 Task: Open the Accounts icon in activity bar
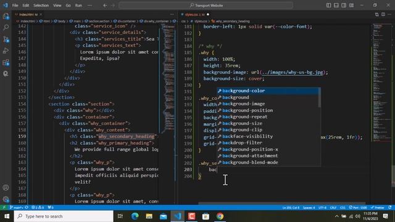point(6,187)
